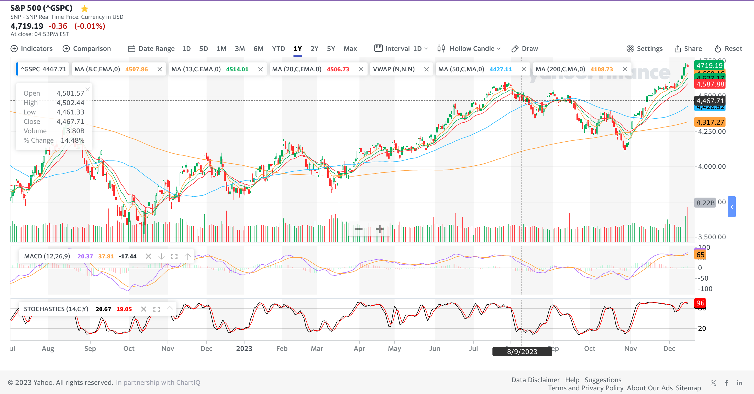Open the Data Disclaimer link
754x394 pixels.
tap(535, 380)
